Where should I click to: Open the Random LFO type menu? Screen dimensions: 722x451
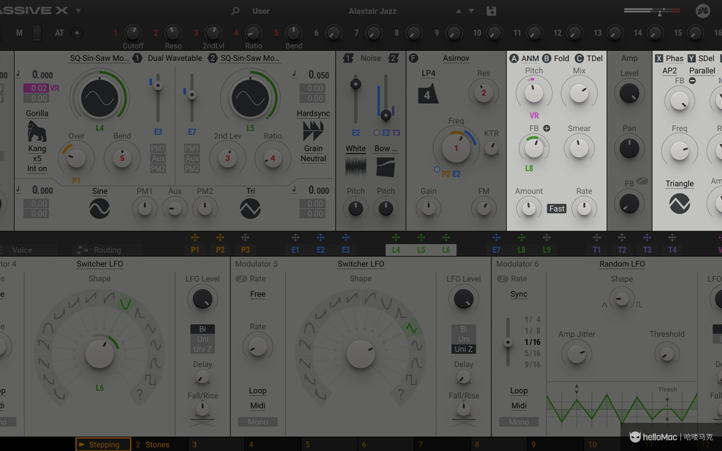[622, 264]
